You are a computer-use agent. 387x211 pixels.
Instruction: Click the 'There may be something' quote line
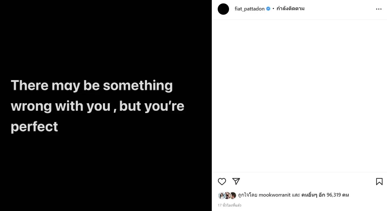tap(92, 85)
